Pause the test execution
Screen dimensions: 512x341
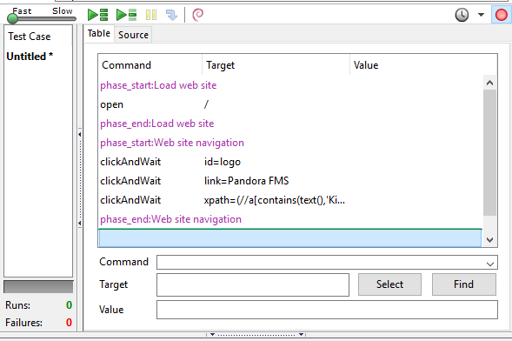coord(151,15)
